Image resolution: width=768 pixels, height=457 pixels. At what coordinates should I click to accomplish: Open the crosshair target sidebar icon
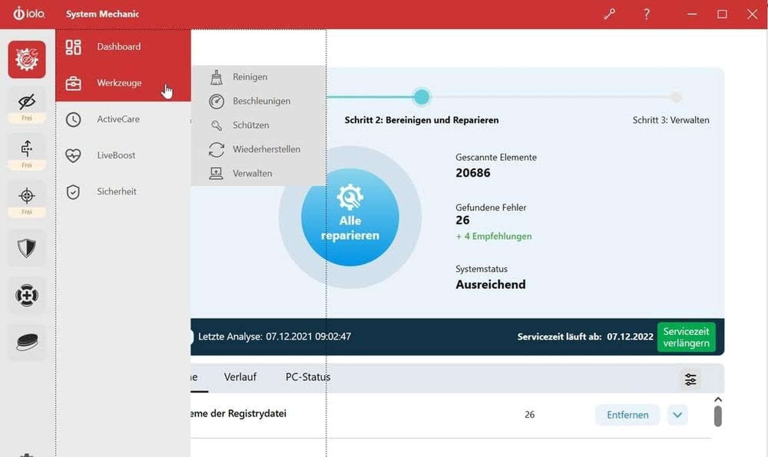point(27,195)
